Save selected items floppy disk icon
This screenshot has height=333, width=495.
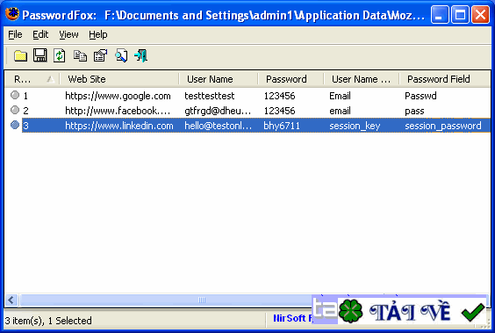pos(40,55)
